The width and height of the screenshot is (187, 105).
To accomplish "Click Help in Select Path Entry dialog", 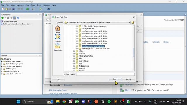I will point(58,79).
